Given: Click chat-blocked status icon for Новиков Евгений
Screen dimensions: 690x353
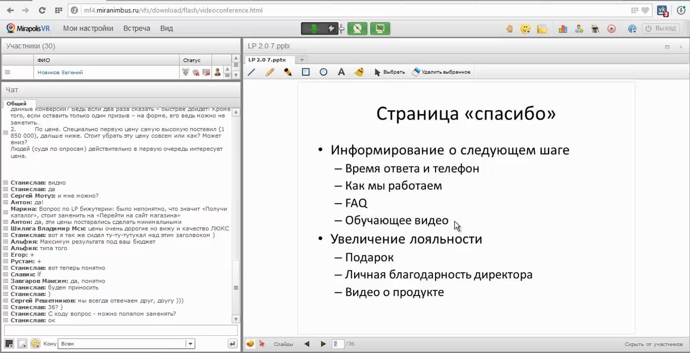Looking at the screenshot, I should click(x=196, y=72).
